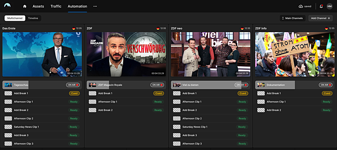
Task: Click the German flag on ZDF neo
Action: [x=242, y=28]
